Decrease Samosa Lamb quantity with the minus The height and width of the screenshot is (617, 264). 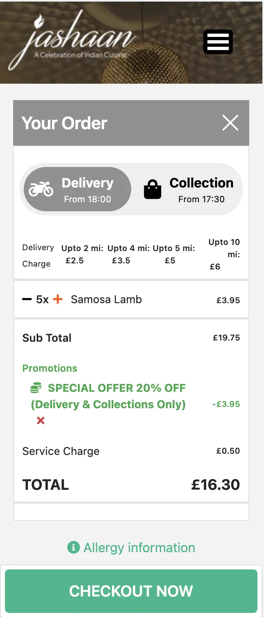point(26,299)
